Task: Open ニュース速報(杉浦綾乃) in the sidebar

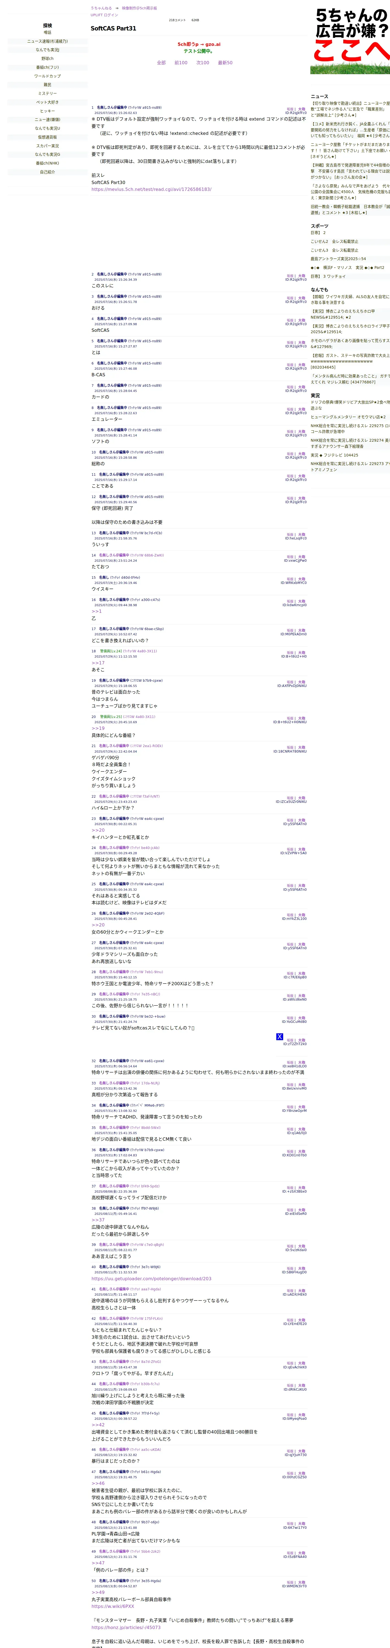Action: 47,41
